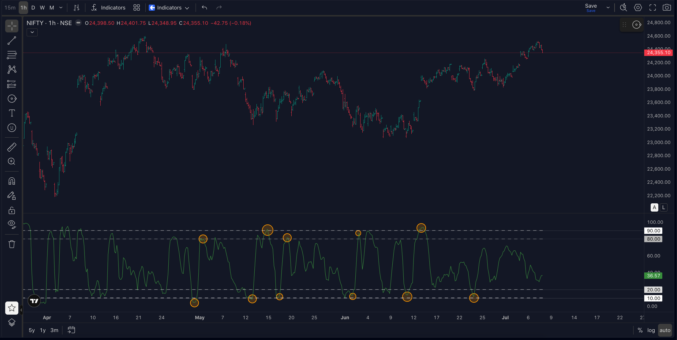The width and height of the screenshot is (677, 340).
Task: Enter fullscreen mode
Action: tap(653, 8)
